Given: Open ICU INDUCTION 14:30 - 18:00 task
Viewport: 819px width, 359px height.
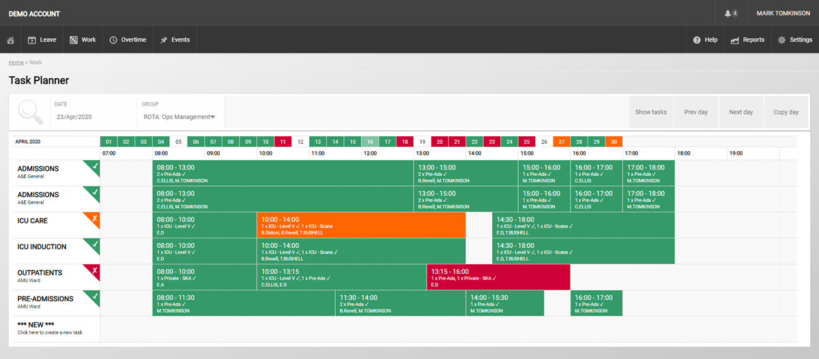Looking at the screenshot, I should (x=584, y=251).
